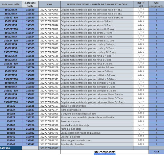The image size is (164, 155).
Task: Select reference 156521T34
Action: click(11, 21)
